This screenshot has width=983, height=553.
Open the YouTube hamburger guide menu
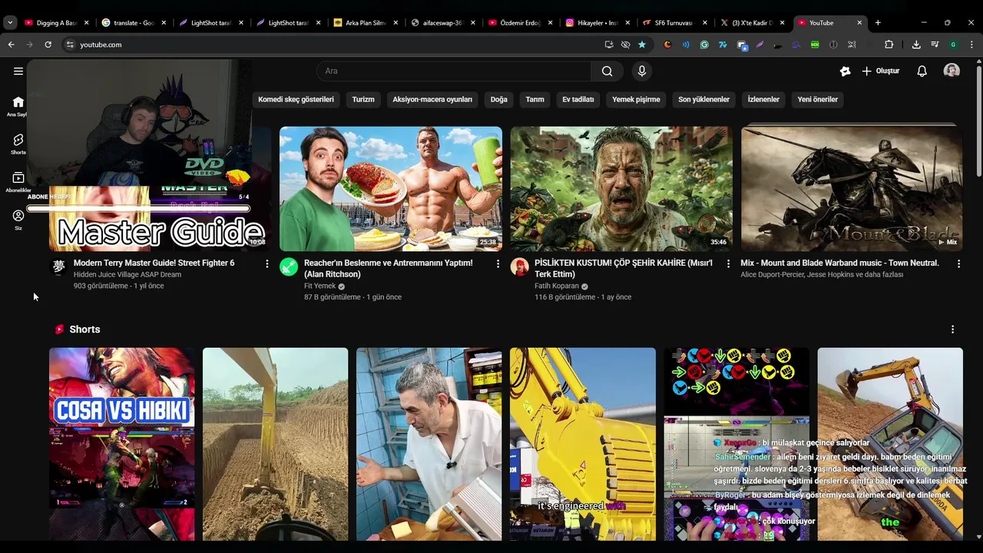click(x=18, y=71)
